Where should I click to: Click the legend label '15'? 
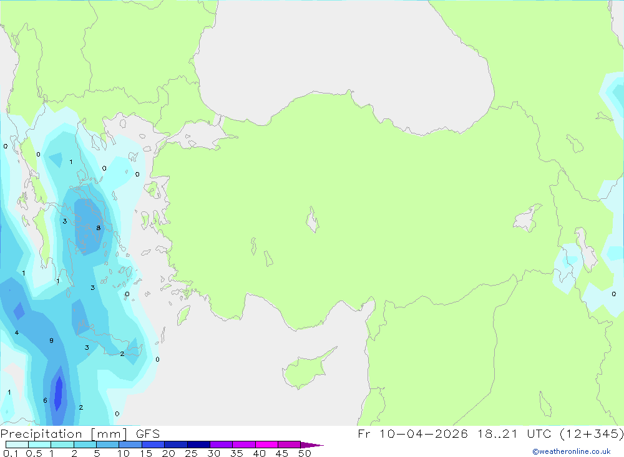[x=146, y=453]
